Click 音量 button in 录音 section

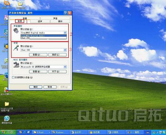point(38,55)
